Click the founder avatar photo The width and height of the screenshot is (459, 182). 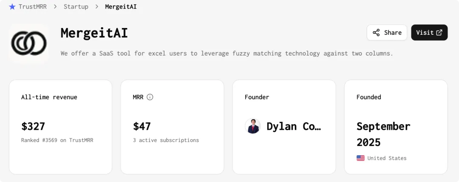click(x=252, y=126)
